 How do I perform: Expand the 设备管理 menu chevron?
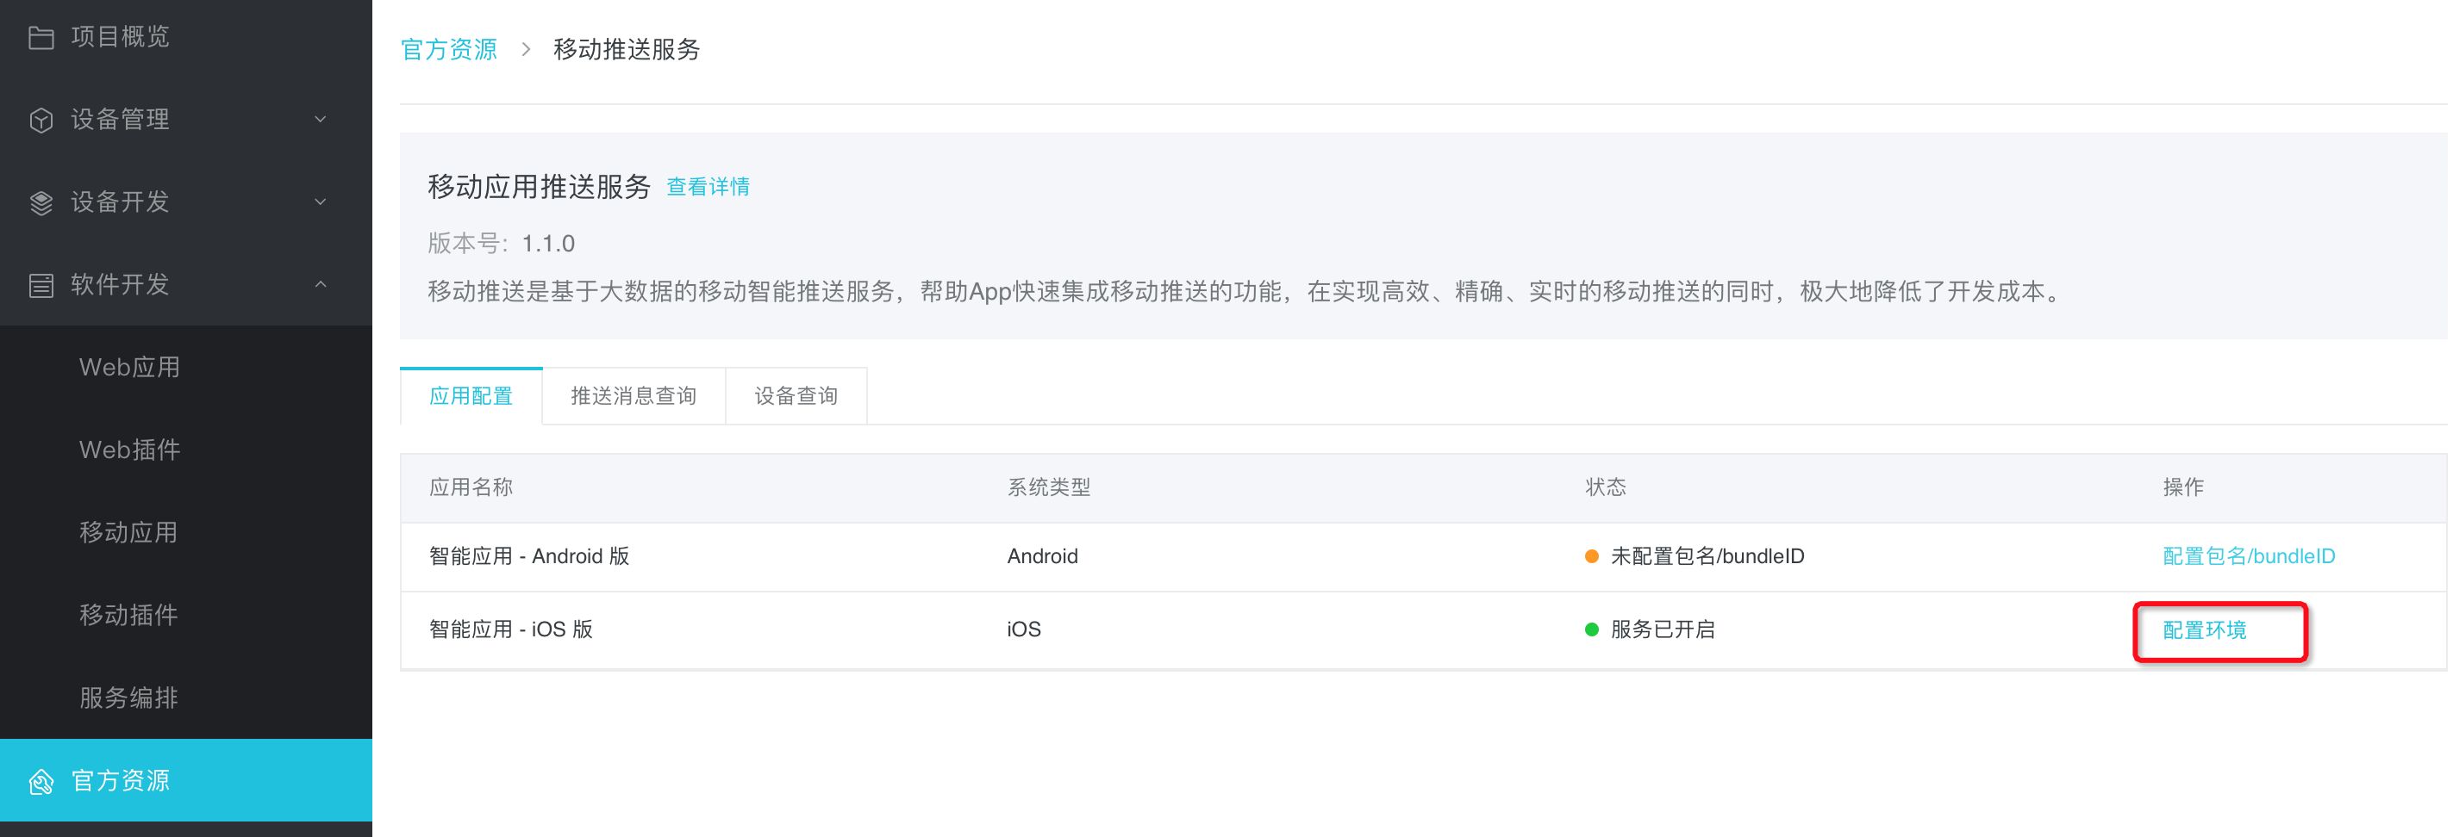point(321,119)
